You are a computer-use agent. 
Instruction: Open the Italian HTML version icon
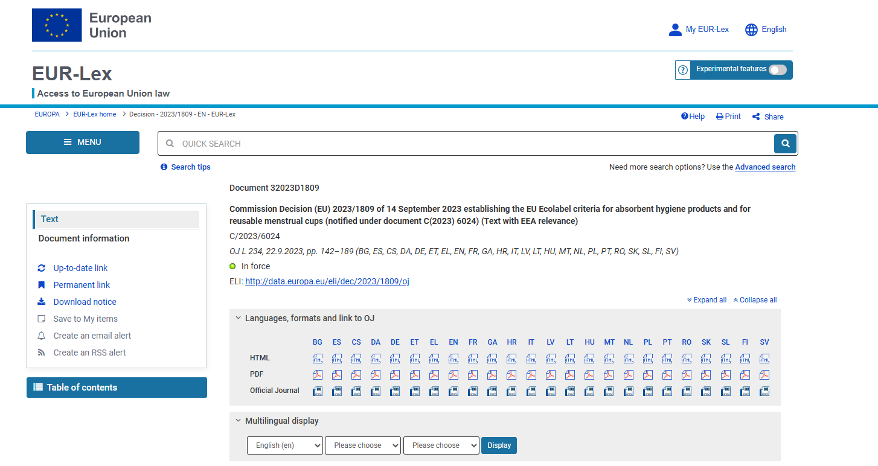click(x=531, y=358)
